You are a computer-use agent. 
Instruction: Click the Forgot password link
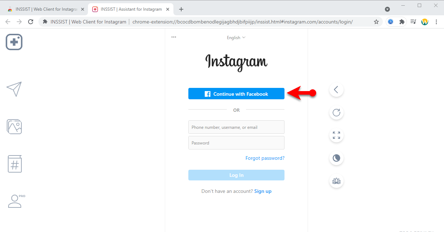point(265,158)
